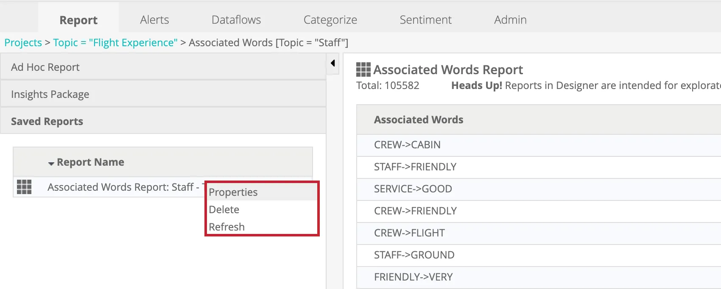Expand the Ad Hoc Report section

click(x=45, y=67)
